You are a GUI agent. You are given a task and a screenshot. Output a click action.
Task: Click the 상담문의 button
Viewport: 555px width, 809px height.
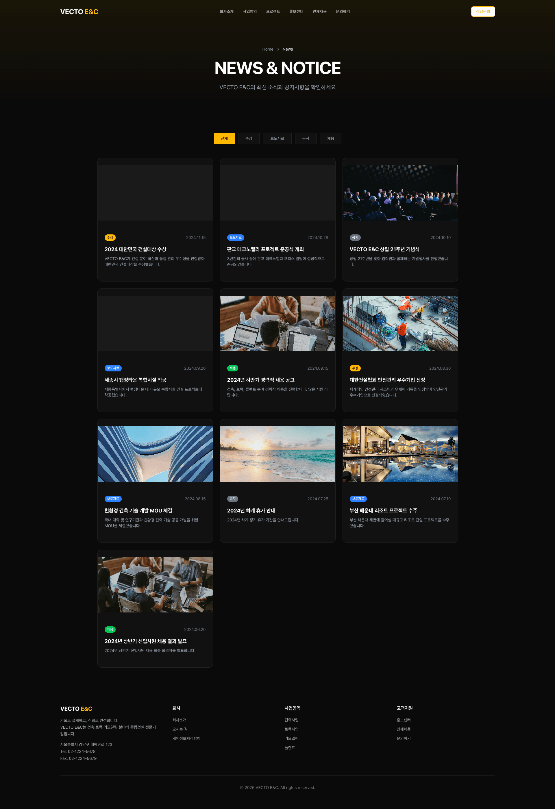[x=482, y=12]
